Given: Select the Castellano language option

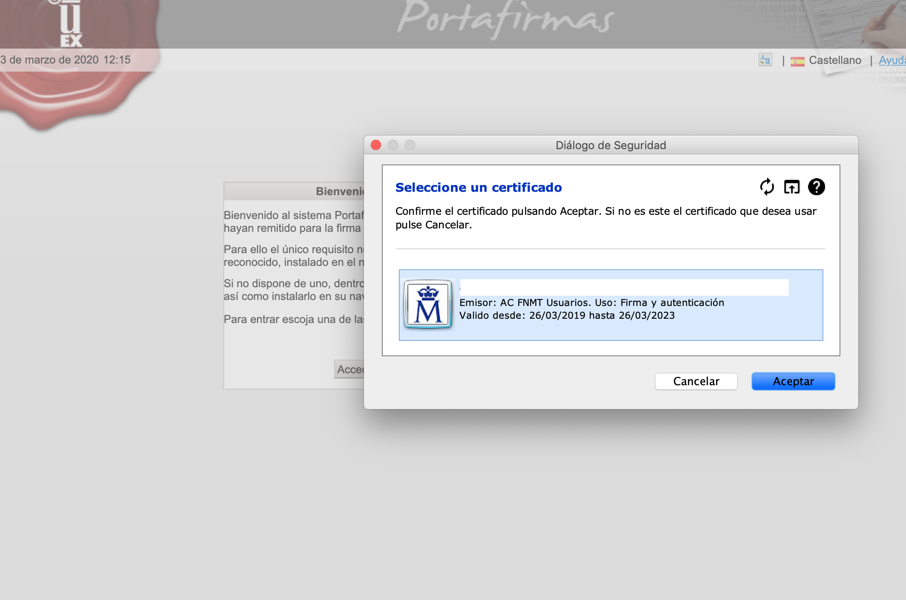Looking at the screenshot, I should point(835,60).
